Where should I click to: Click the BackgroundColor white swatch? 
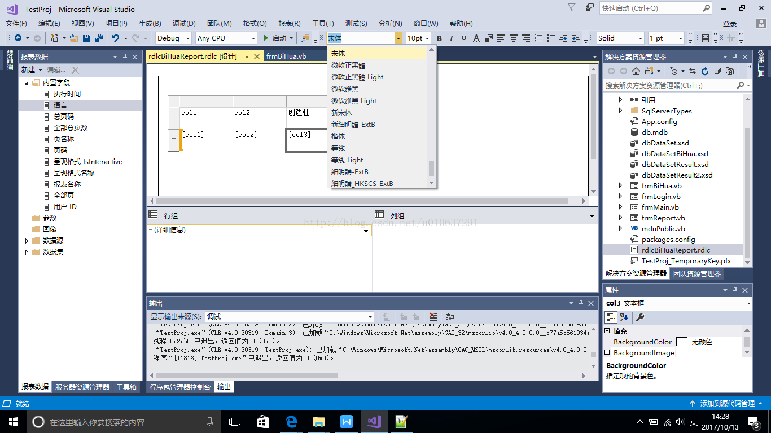(x=682, y=342)
